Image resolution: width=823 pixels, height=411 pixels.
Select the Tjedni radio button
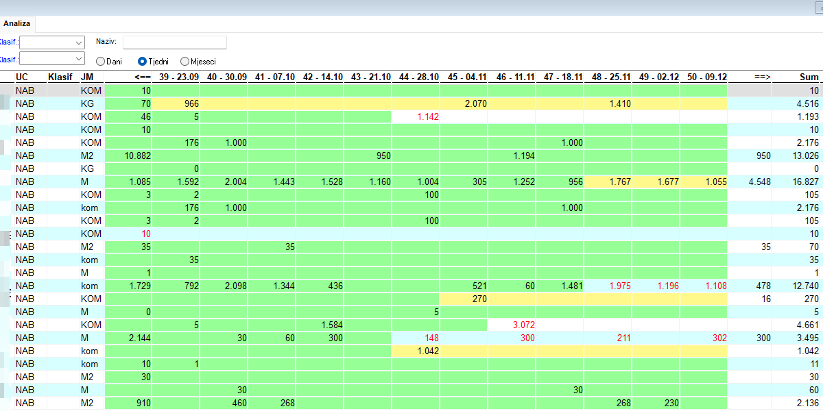click(x=143, y=62)
